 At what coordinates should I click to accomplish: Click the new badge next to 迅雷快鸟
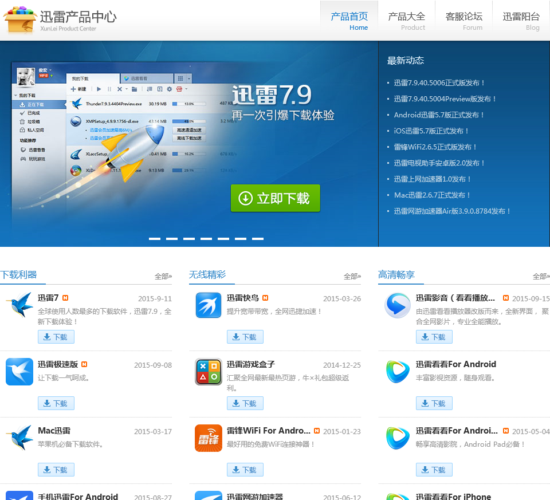265,298
